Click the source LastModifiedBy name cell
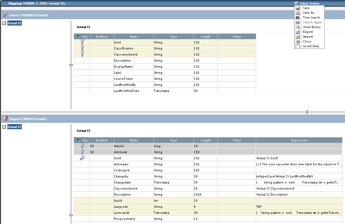The image size is (345, 224). [134, 85]
